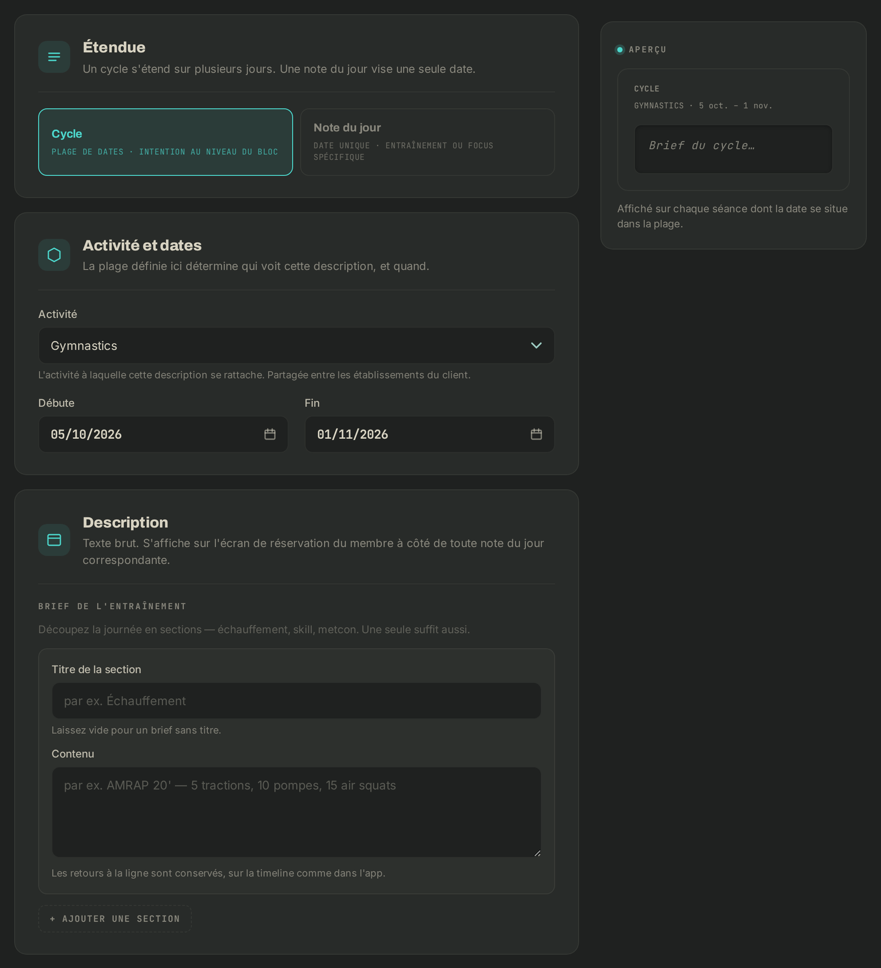Click the CYCLE label in the preview card

click(647, 89)
